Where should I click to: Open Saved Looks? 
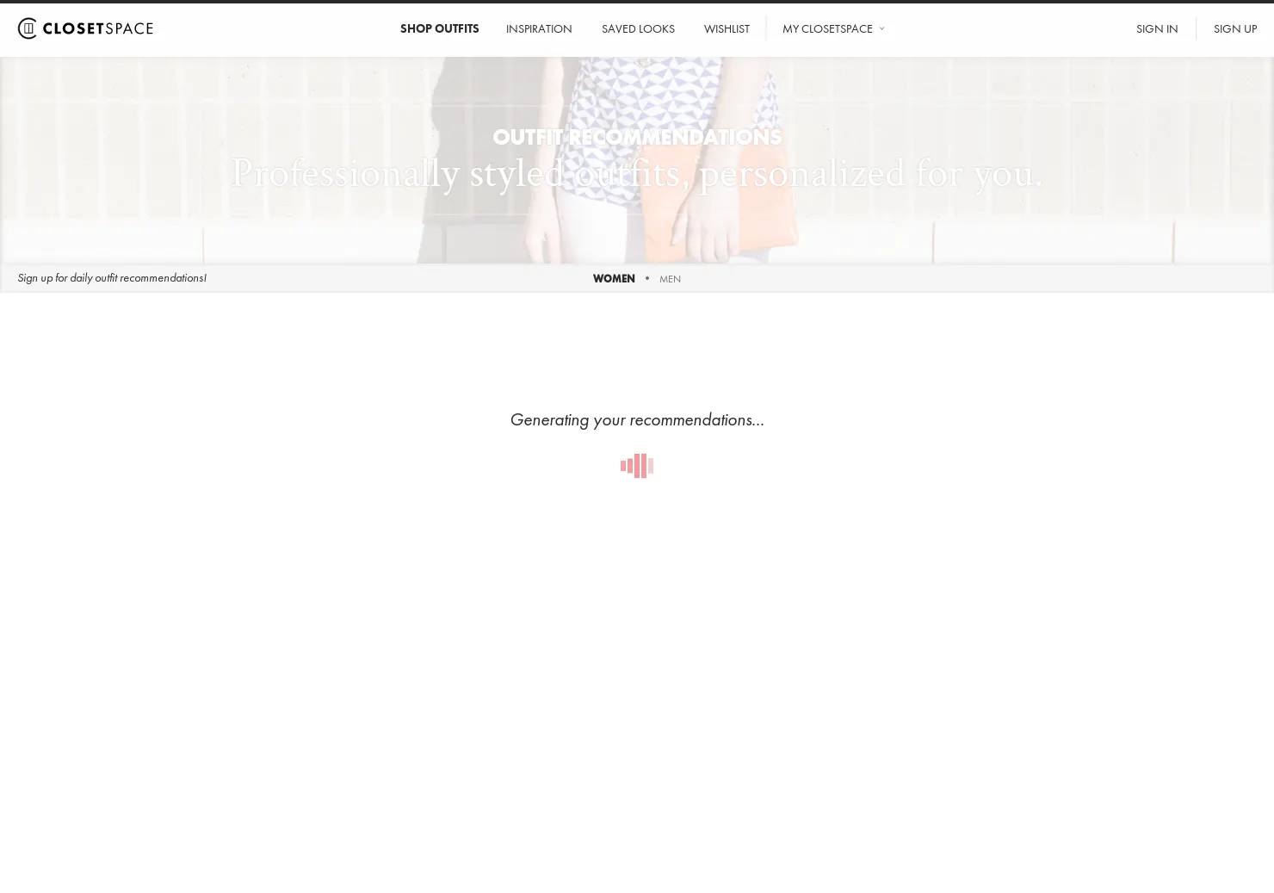point(638,28)
